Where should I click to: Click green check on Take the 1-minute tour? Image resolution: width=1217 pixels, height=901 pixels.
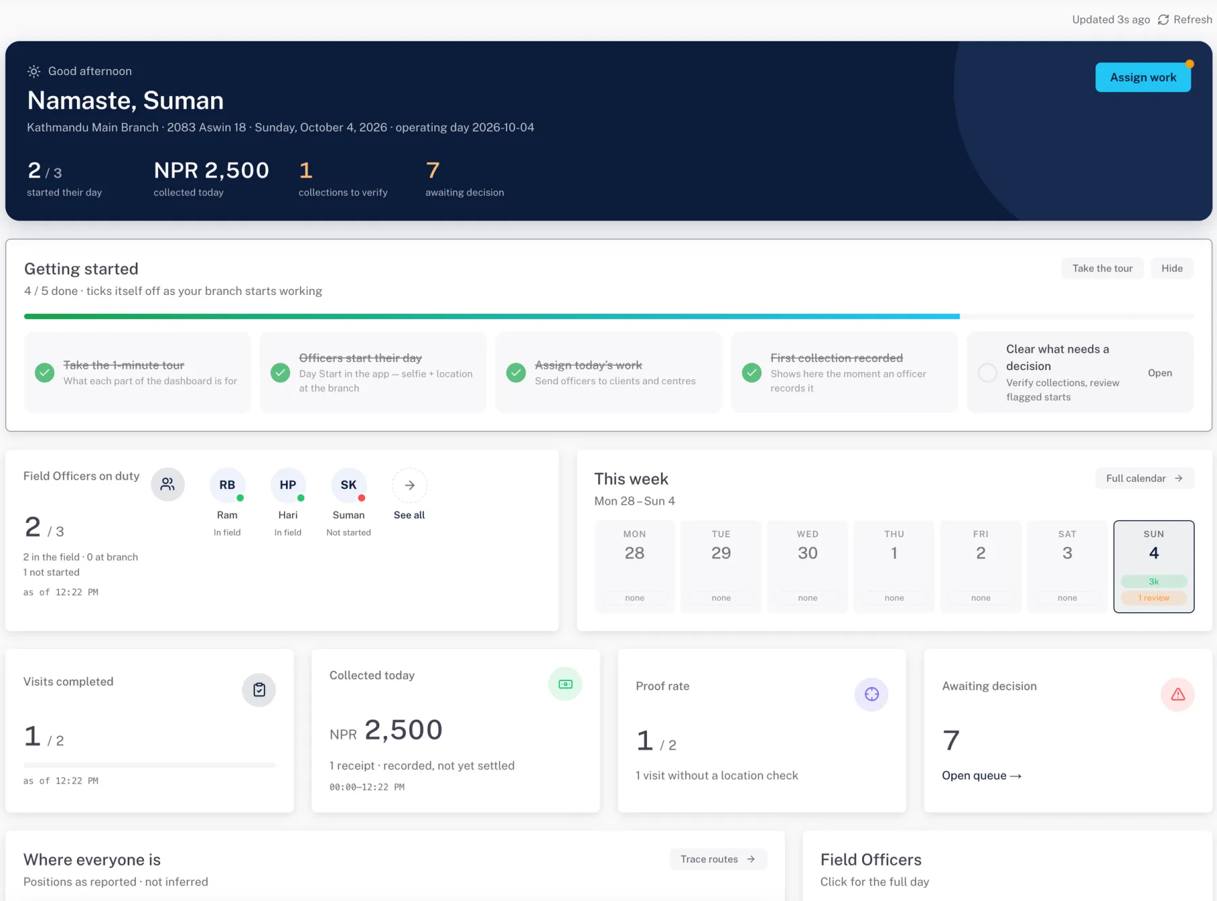[45, 373]
